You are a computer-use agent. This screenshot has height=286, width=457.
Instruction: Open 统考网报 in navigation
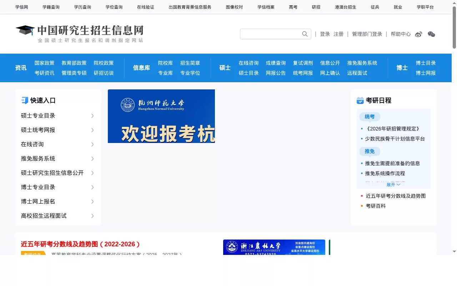tap(303, 73)
